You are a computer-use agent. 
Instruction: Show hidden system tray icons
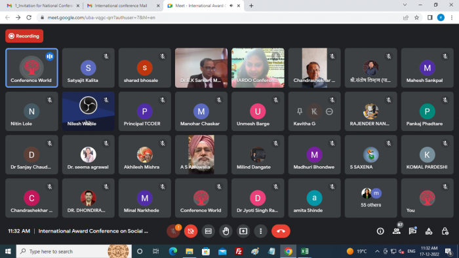point(377,251)
